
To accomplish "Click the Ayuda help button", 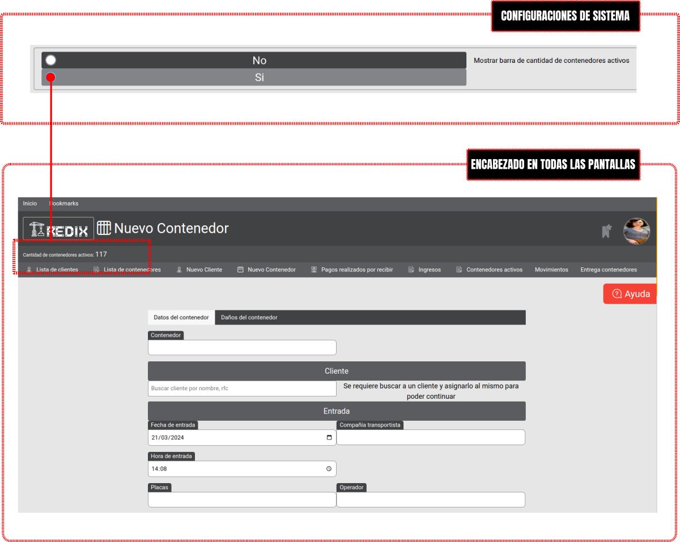I will pyautogui.click(x=630, y=294).
